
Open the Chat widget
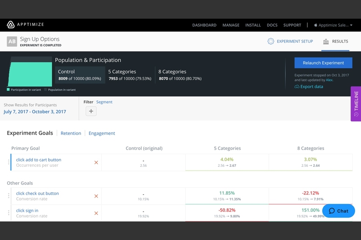pos(339,211)
